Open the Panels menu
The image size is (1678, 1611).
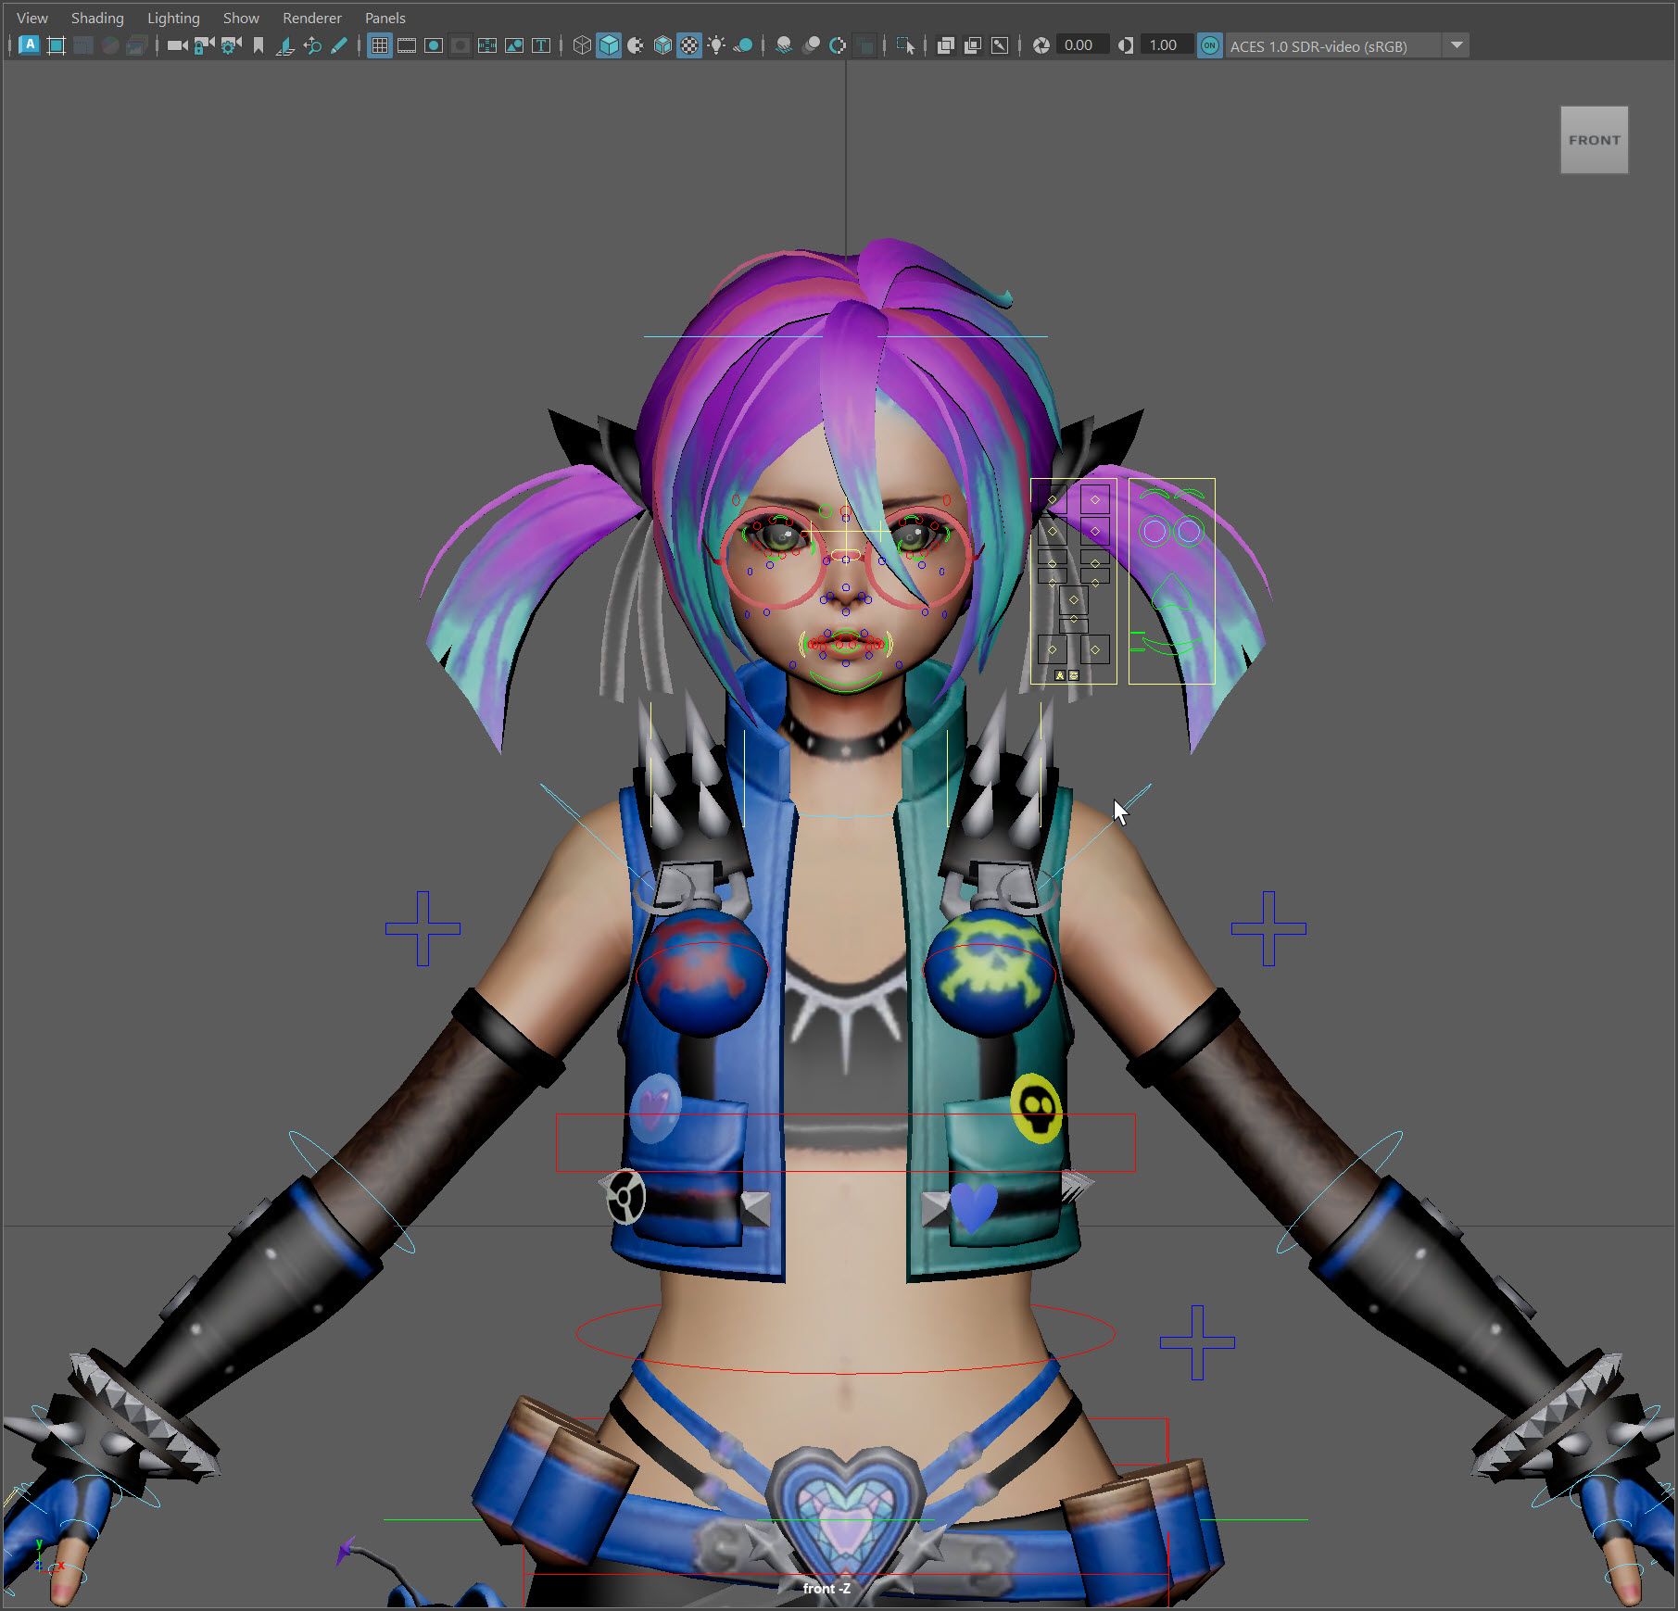(385, 18)
